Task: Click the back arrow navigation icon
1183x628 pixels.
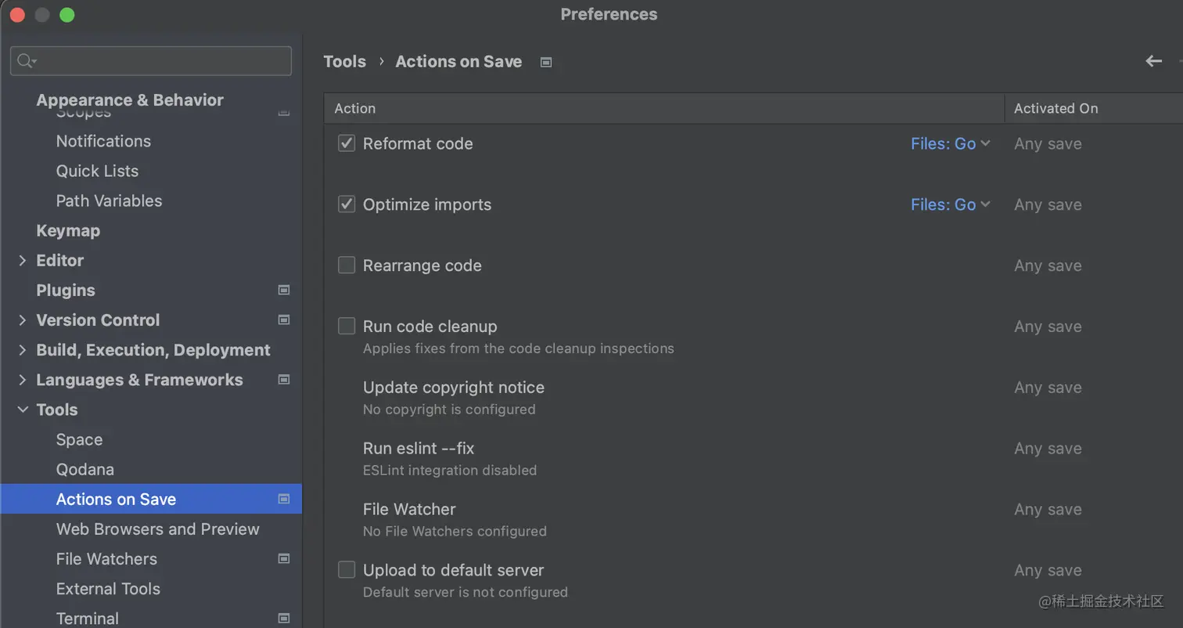Action: 1153,61
